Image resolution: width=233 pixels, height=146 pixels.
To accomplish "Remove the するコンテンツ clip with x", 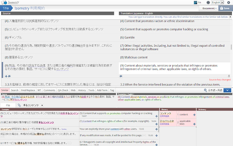I will click(x=42, y=105).
